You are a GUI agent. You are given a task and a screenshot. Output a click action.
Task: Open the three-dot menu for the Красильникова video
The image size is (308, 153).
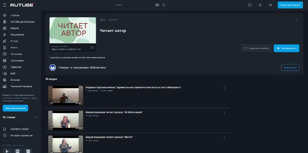tap(224, 89)
